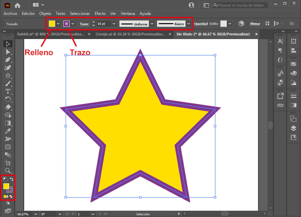Expand the zoom level dropdown at bottom left

36,214
